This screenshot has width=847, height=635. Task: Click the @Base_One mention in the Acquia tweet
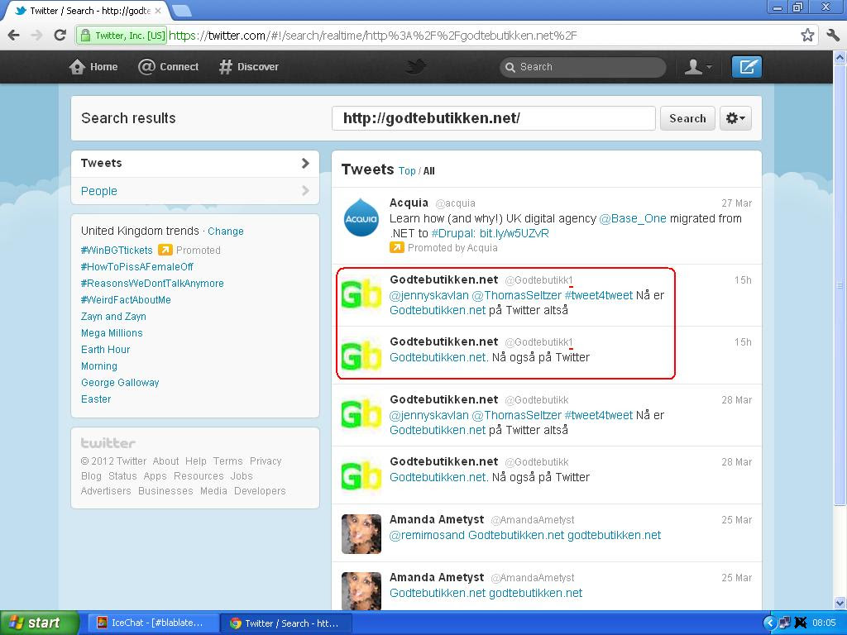click(x=633, y=218)
